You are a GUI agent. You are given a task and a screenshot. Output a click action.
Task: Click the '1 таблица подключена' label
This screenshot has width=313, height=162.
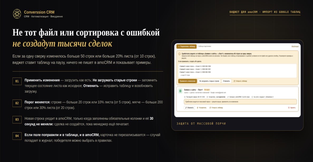(x=204, y=46)
